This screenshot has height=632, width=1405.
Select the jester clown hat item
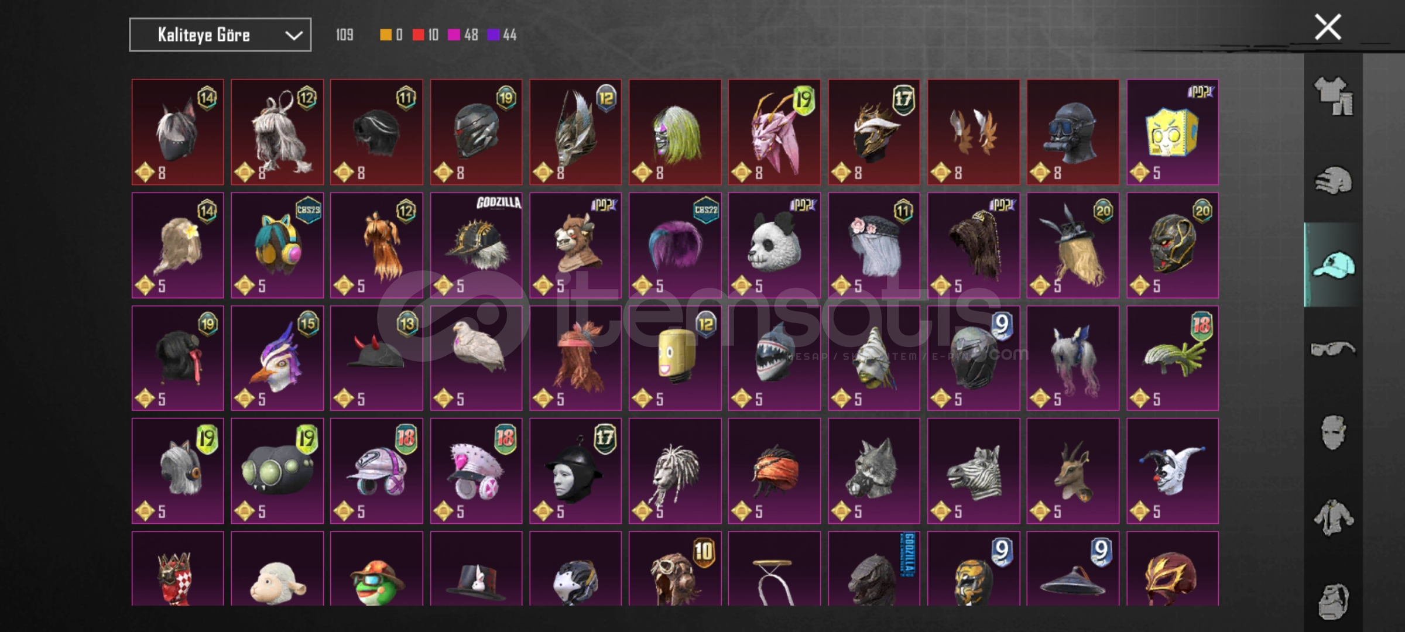(1173, 471)
